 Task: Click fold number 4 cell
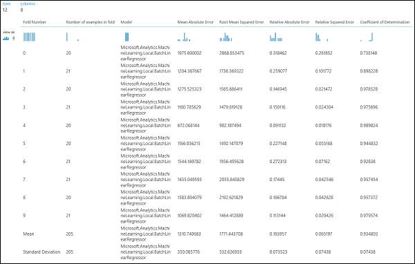tap(24, 125)
